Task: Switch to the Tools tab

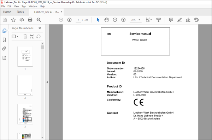Action: click(x=20, y=12)
